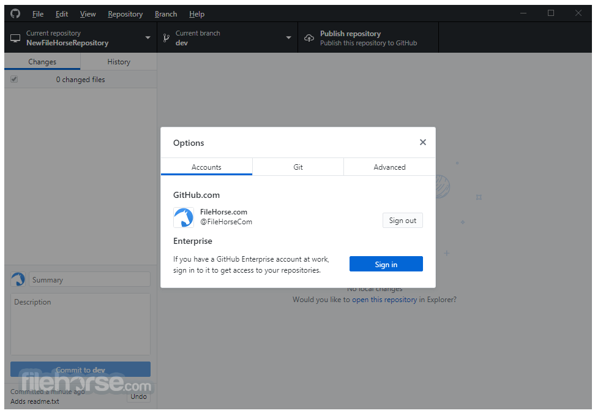Click the @FileHorseCom username text
595x413 pixels.
(x=226, y=221)
